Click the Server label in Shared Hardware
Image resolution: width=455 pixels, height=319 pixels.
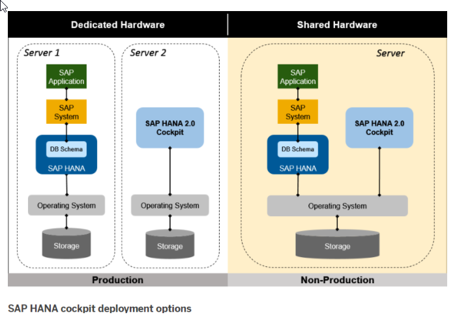390,53
